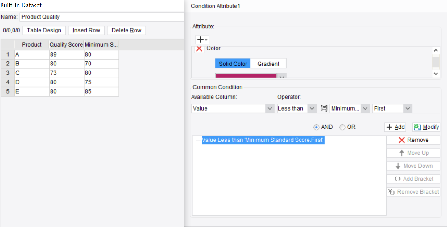Open the color picker dropdown arrow
The image size is (447, 227).
282,76
